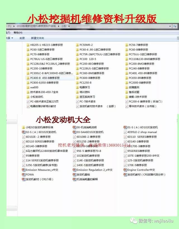Image resolution: width=179 pixels, height=229 pixels.
Task: Open the 电器学习 folder icon
Action: click(77, 87)
